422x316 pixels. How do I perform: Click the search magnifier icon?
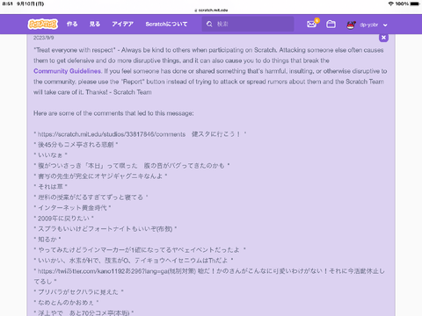pos(209,24)
